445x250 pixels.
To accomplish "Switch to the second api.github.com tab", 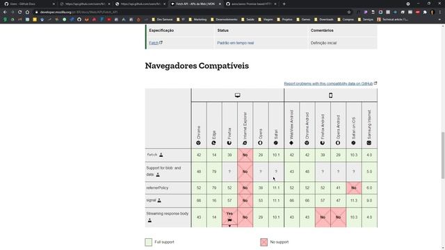I will [x=85, y=4].
